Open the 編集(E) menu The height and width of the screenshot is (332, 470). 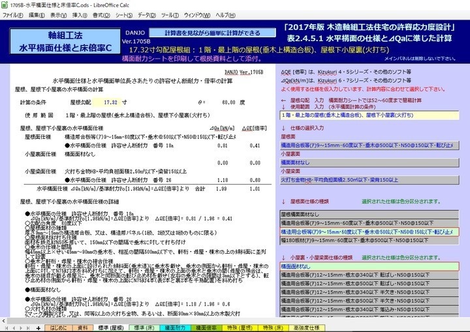tap(37, 15)
